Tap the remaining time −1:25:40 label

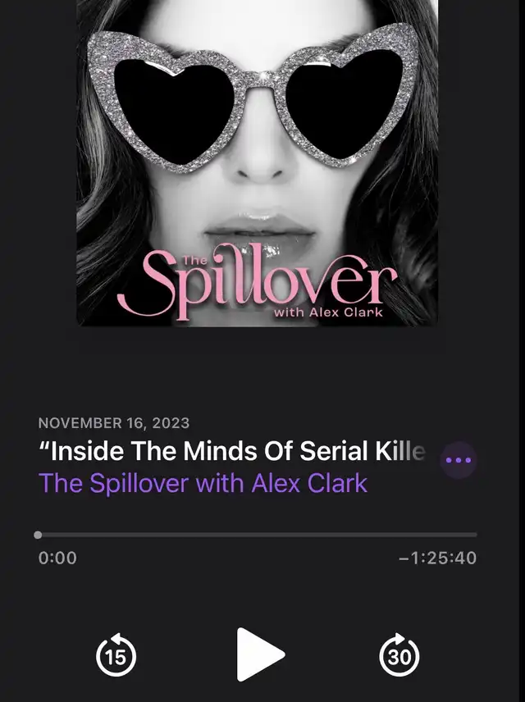click(x=437, y=558)
